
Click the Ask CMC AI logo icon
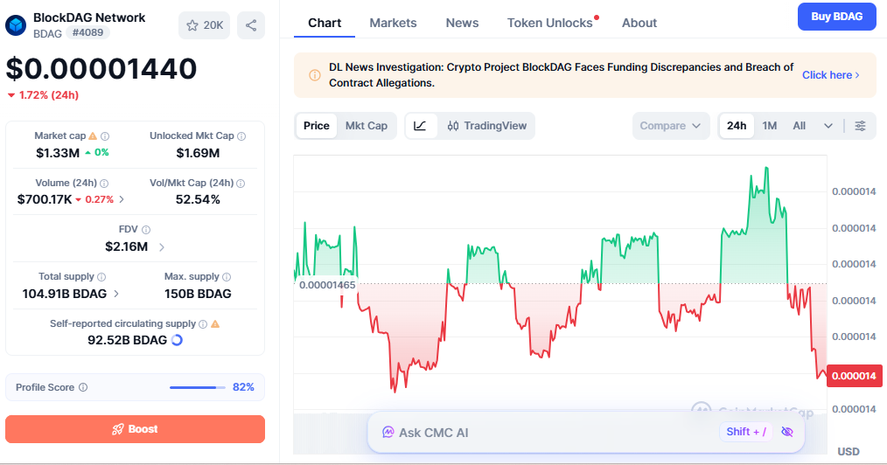(x=388, y=433)
